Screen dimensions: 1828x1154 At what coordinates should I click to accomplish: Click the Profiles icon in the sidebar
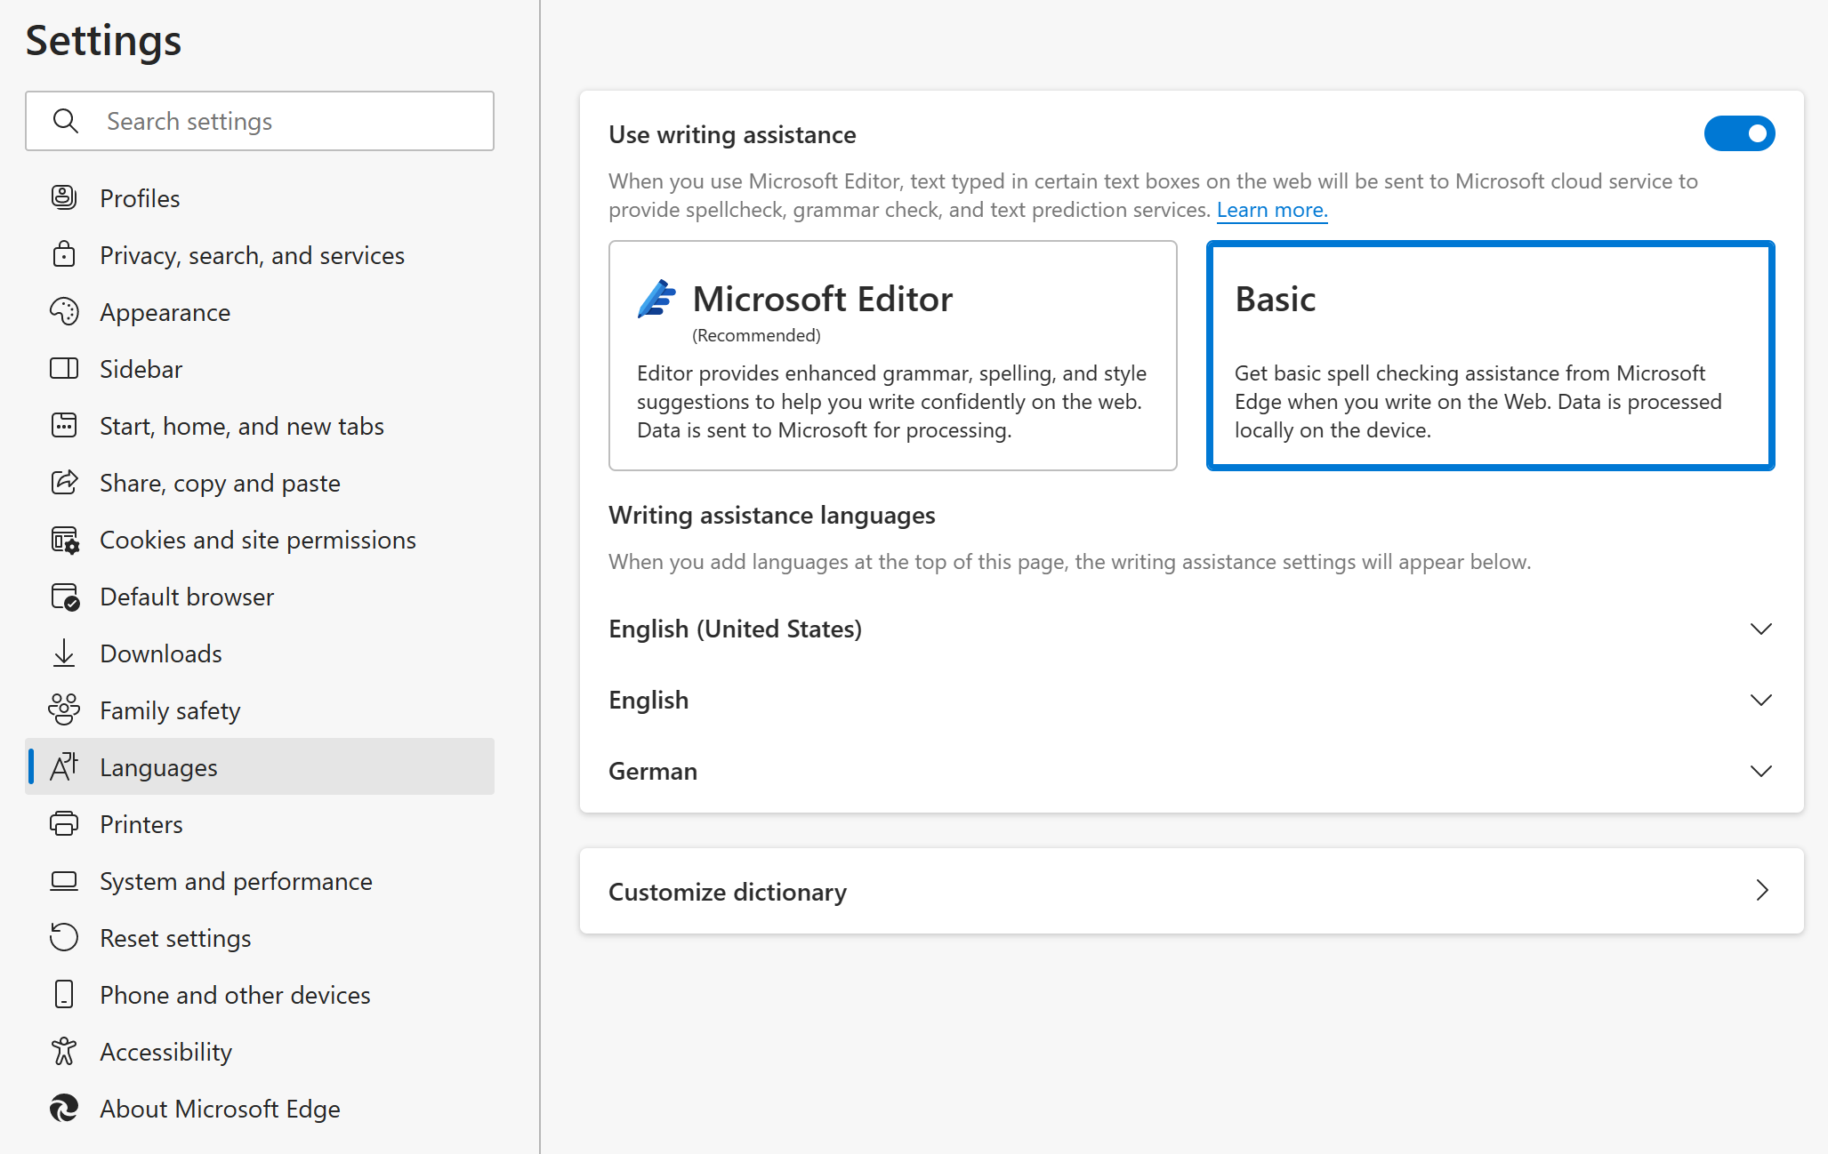(x=64, y=197)
